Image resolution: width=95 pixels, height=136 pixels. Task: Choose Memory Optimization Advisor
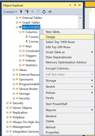tap(67, 62)
